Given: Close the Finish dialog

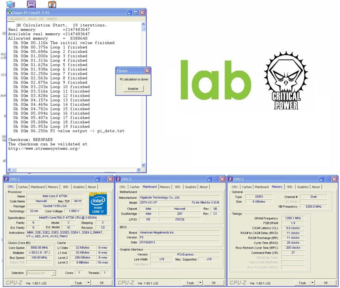Looking at the screenshot, I should tap(147, 70).
